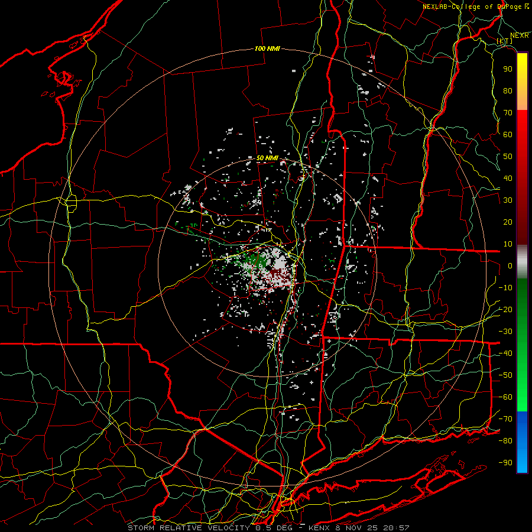Click the -10 scale value
The width and height of the screenshot is (532, 532).
(505, 288)
